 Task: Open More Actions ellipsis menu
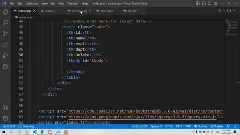pyautogui.click(x=235, y=10)
